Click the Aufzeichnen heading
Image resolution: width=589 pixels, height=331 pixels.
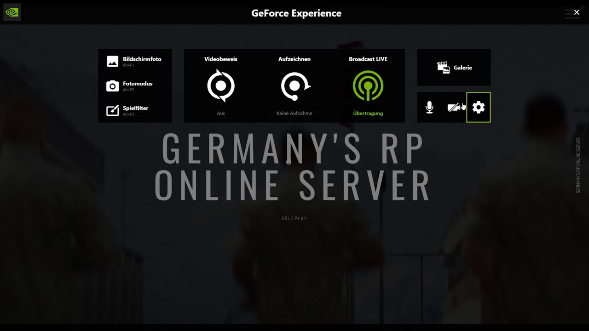tap(294, 59)
